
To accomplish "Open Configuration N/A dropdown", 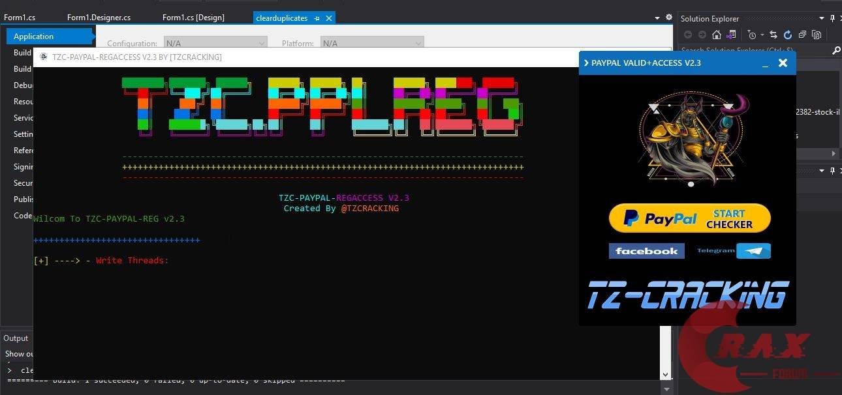I will coord(215,44).
